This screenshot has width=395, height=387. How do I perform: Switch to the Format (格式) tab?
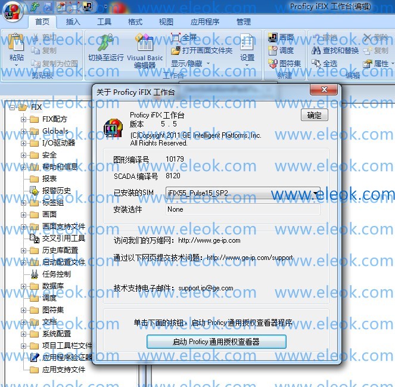coord(135,22)
